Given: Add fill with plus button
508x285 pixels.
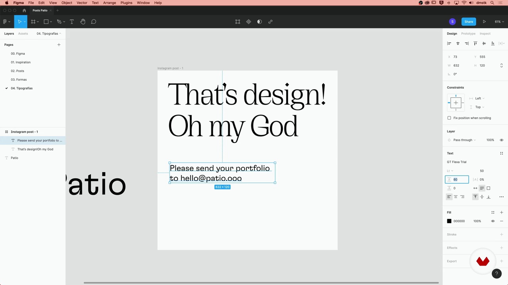Looking at the screenshot, I should [x=501, y=213].
